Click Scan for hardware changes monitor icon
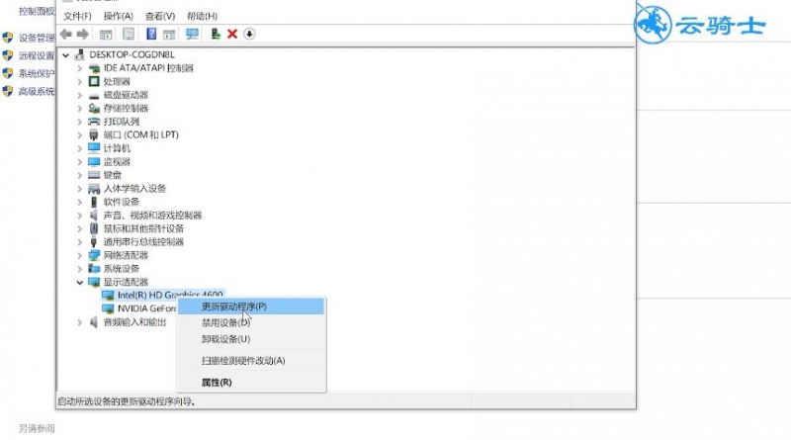The width and height of the screenshot is (791, 440). coord(192,34)
